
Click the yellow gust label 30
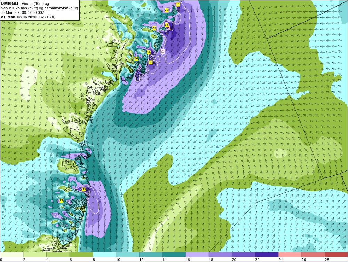coord(151,62)
